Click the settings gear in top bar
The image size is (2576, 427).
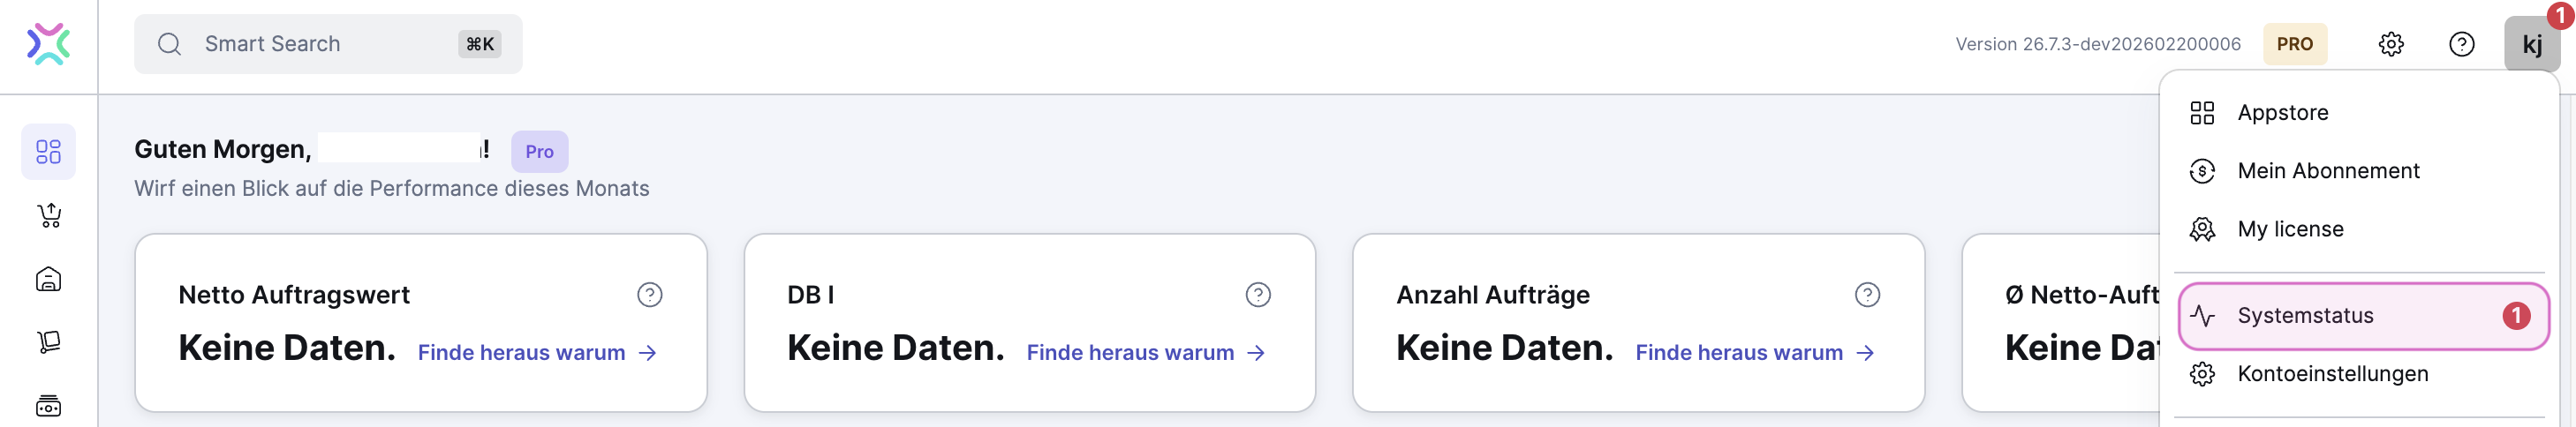click(x=2390, y=44)
